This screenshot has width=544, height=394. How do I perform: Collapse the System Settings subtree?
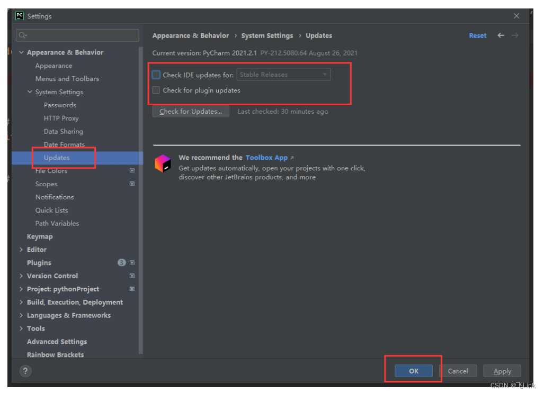30,92
